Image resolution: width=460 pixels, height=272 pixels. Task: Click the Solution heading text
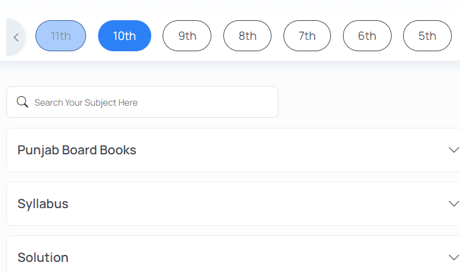(43, 257)
